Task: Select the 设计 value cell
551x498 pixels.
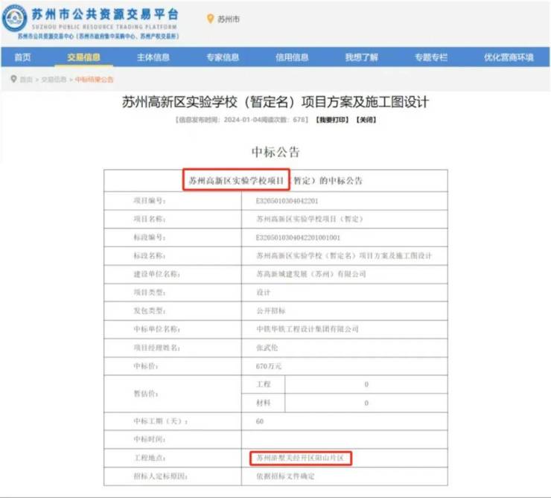Action: (345, 293)
